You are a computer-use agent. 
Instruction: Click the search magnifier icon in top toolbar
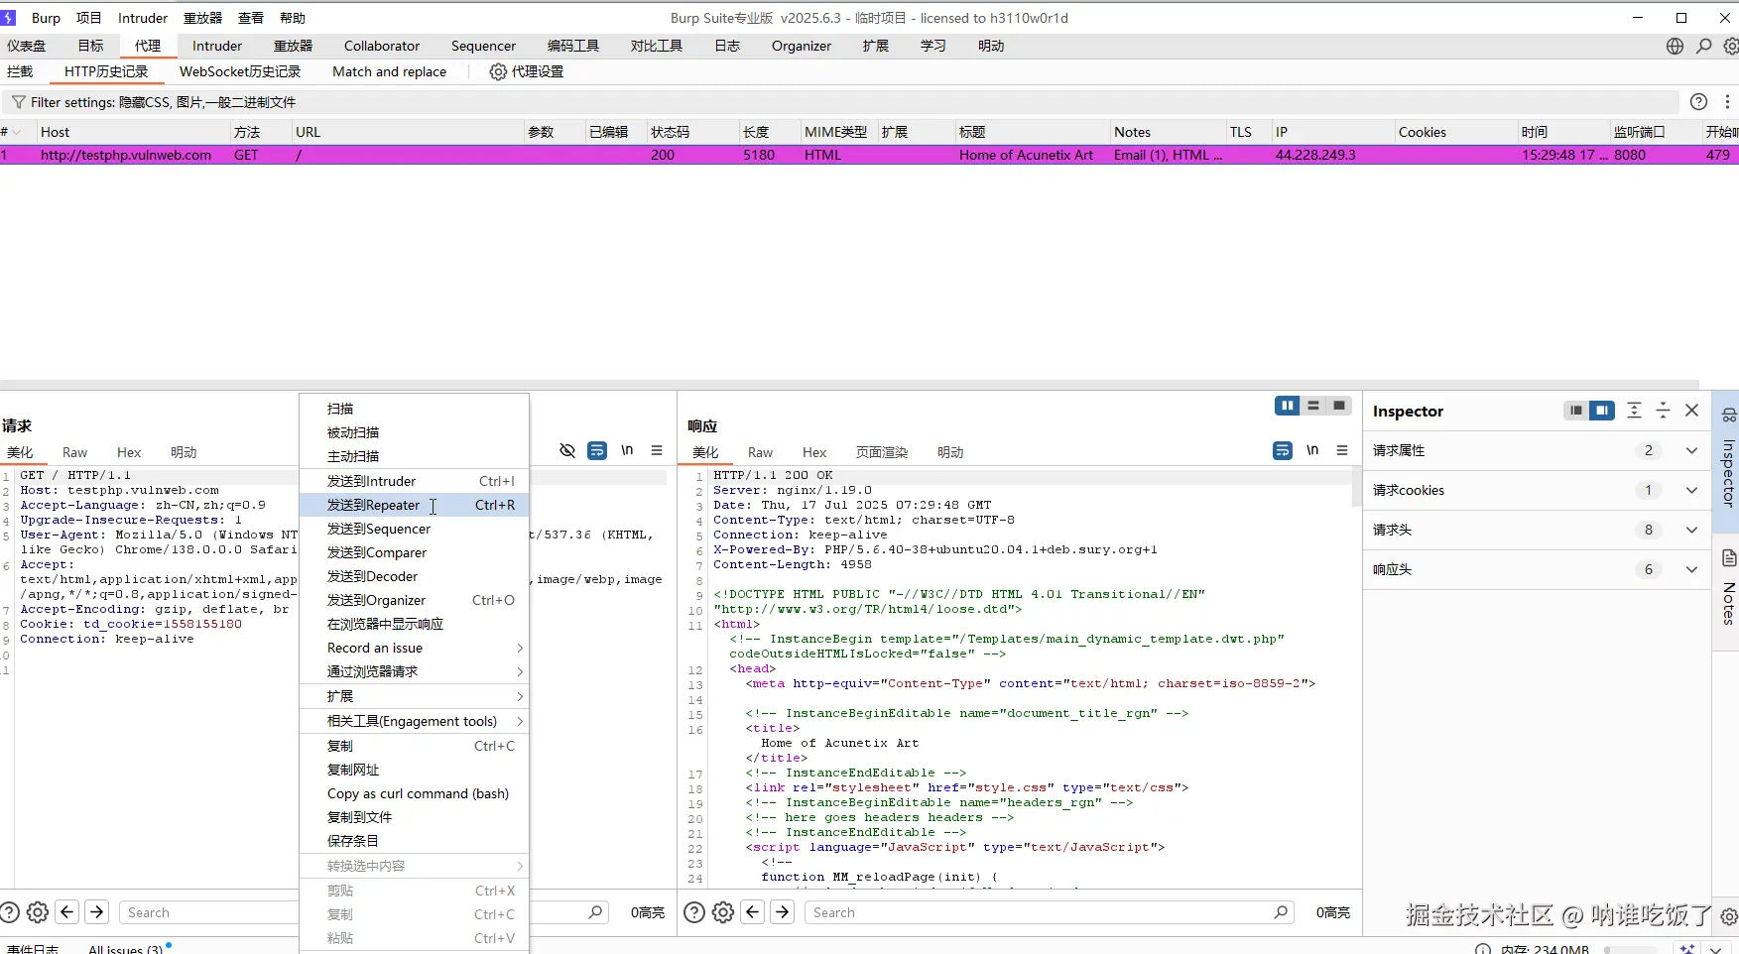point(1703,46)
